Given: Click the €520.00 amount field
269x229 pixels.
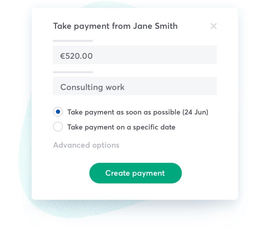Looking at the screenshot, I should (x=134, y=55).
